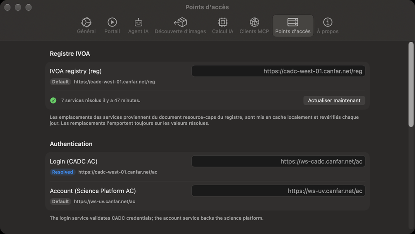Edit the Account (Science Platform AC) URL field
Screen dimensions: 415x234
[278, 191]
